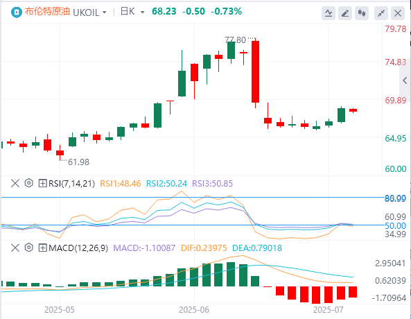Click the MACD(12,26,9) indicator label
Screen dimensions: 411x319
pos(78,248)
